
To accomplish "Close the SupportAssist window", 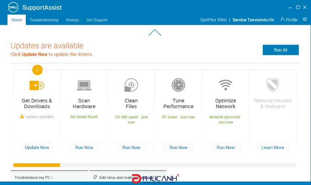I will 305,7.
